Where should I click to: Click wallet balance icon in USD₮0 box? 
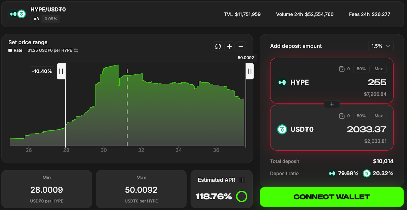coord(342,116)
